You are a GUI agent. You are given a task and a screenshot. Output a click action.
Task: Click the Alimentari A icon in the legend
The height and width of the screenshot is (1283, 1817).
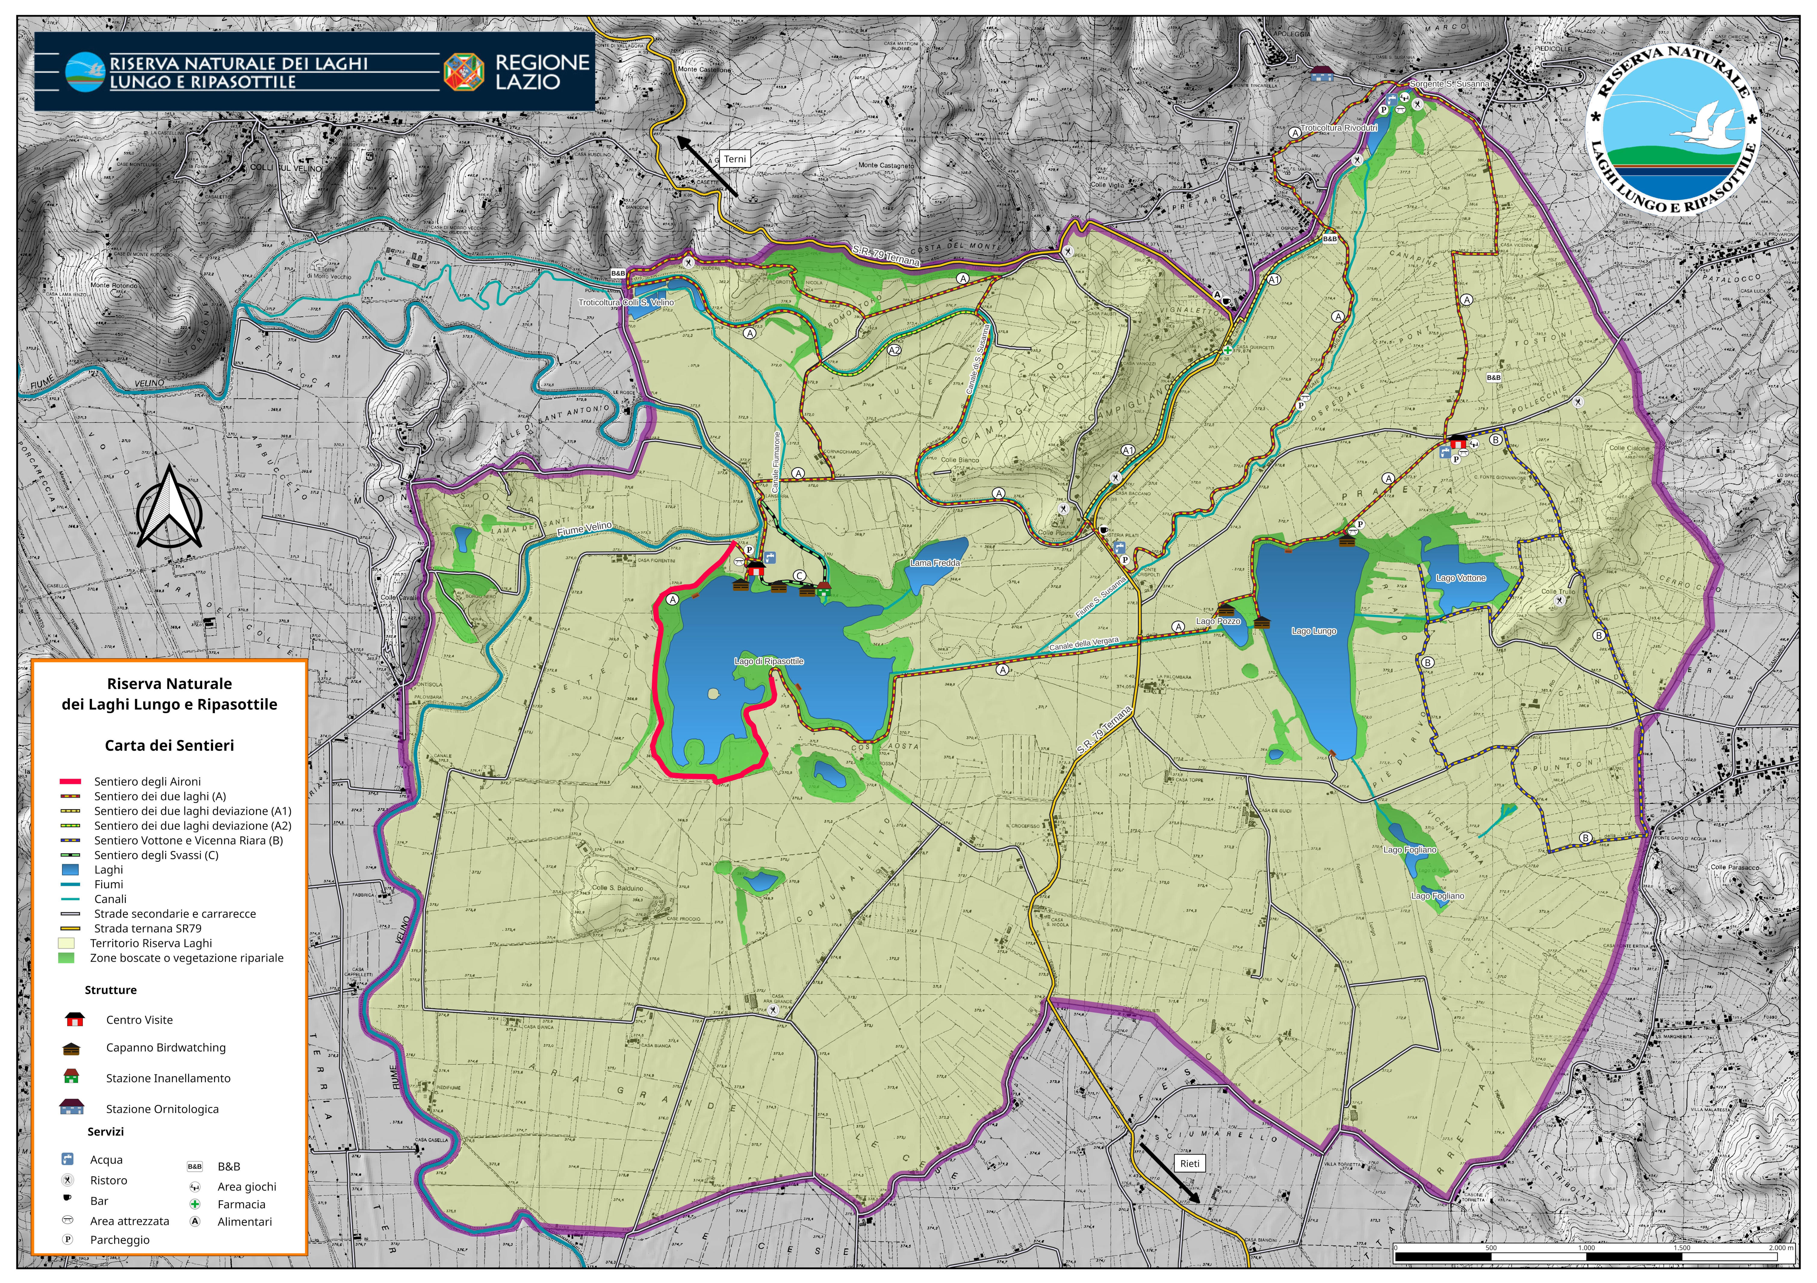click(x=195, y=1221)
